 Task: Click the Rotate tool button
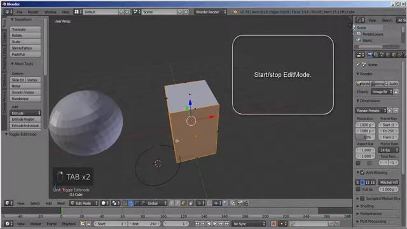[x=25, y=36]
